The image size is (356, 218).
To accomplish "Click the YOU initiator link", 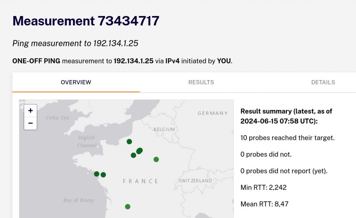I will point(224,61).
